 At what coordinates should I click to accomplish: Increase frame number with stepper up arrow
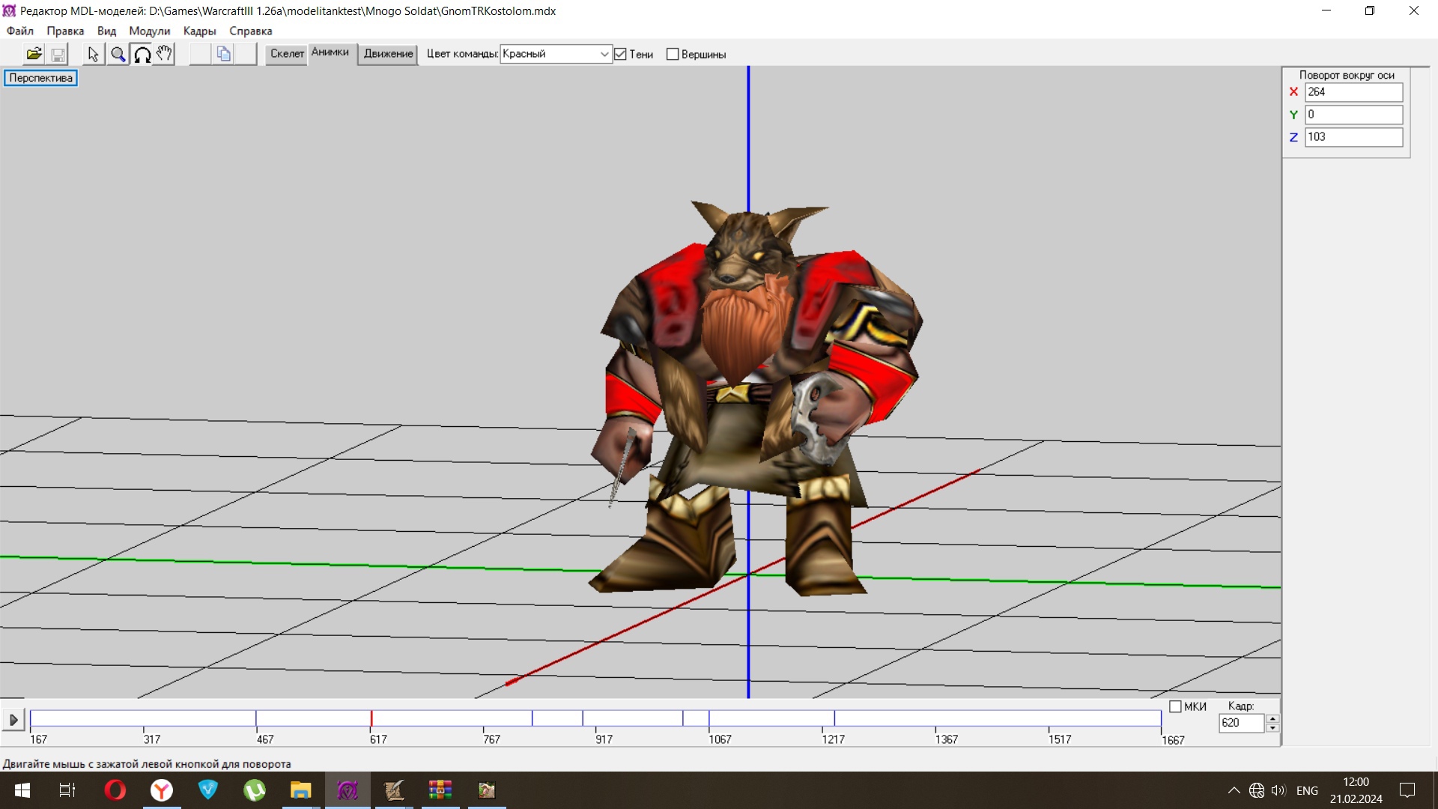pyautogui.click(x=1272, y=718)
